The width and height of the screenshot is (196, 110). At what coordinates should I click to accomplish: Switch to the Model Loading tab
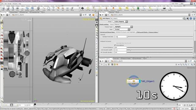click(x=104, y=24)
